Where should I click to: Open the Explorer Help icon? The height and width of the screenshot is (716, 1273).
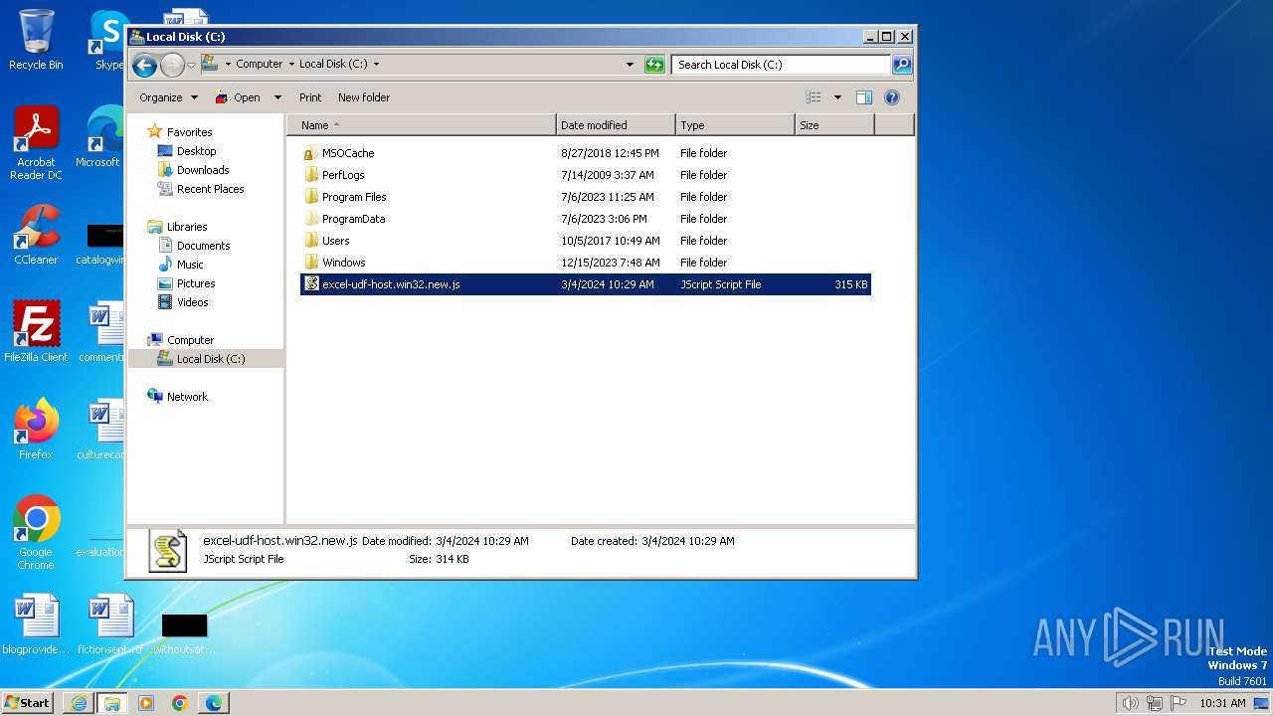tap(892, 97)
